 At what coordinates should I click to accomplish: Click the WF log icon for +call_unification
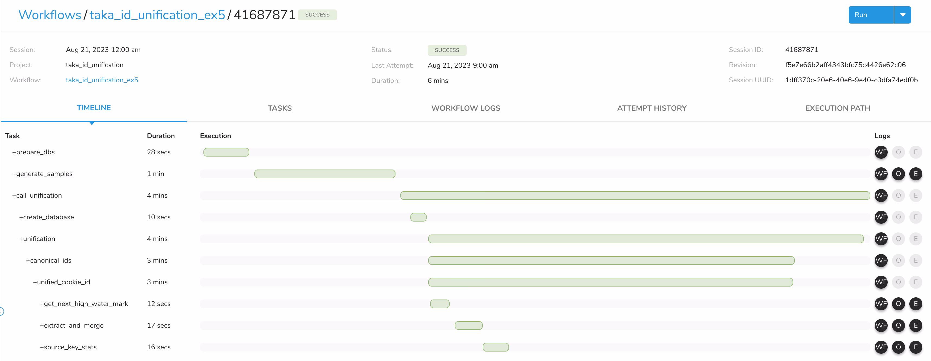point(881,196)
